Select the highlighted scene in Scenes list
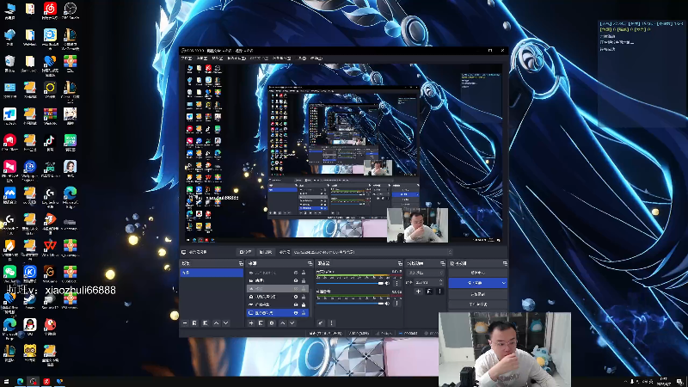 212,273
